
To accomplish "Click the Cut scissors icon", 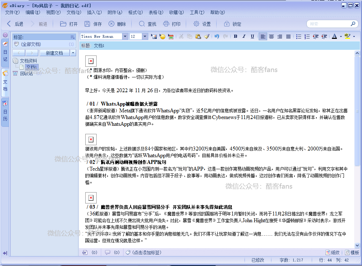I will [x=181, y=36].
